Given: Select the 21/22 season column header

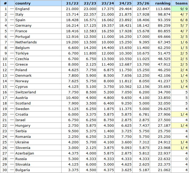Looking at the screenshot, I should click(x=71, y=3).
